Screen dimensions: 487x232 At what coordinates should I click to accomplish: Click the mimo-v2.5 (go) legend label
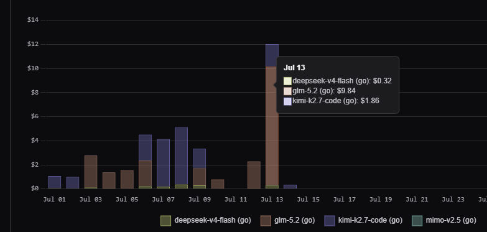[451, 220]
